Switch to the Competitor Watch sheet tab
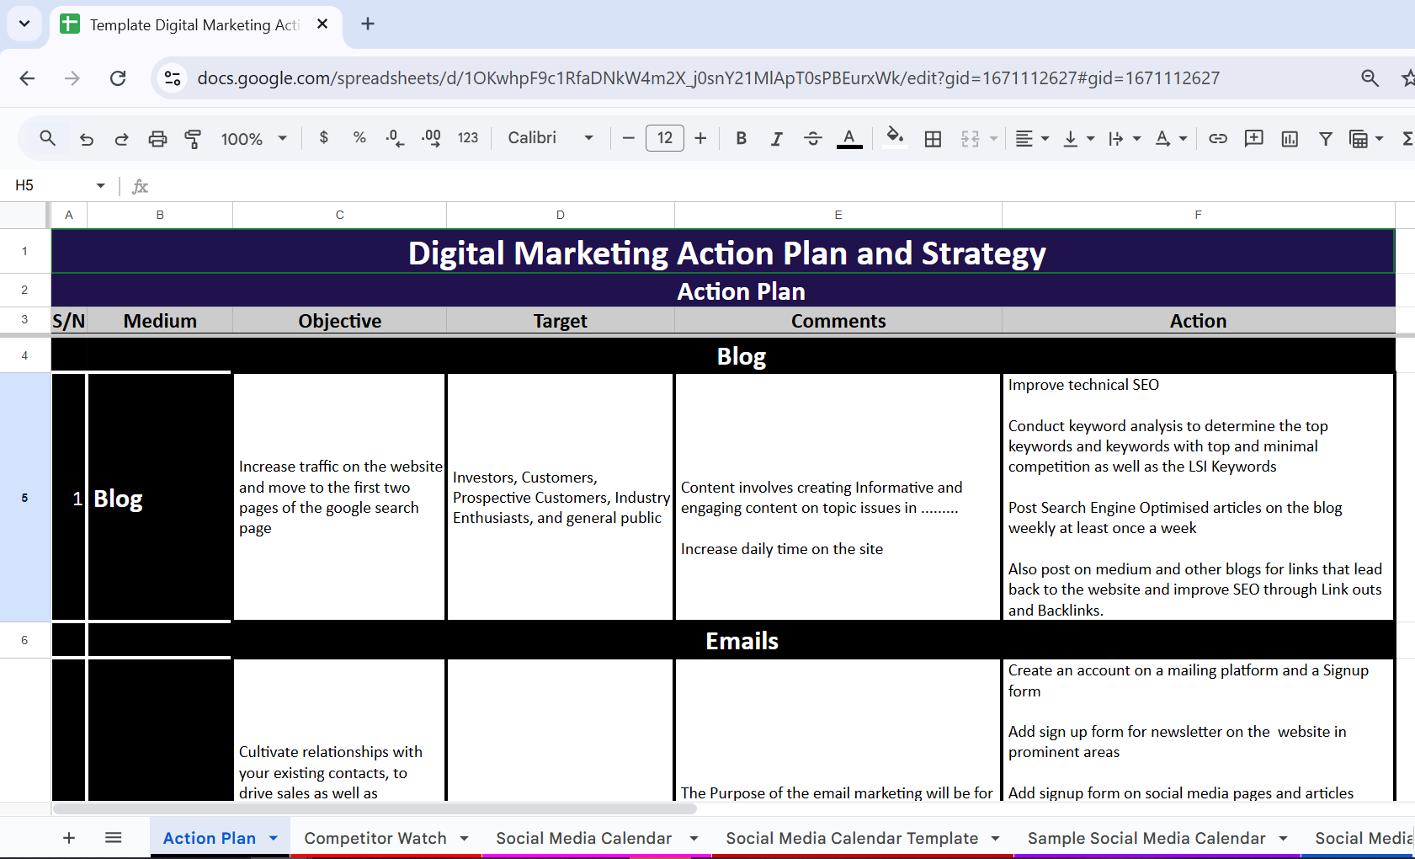 tap(375, 838)
